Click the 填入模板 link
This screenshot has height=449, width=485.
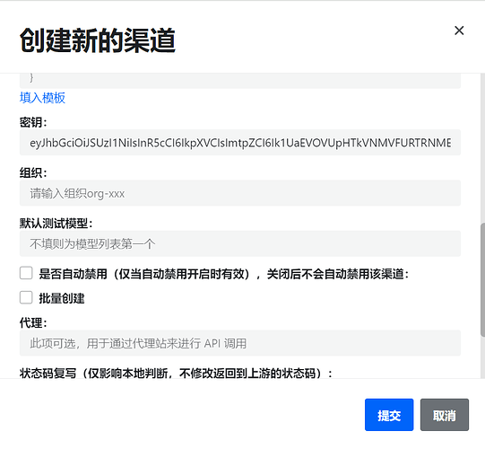[x=42, y=98]
